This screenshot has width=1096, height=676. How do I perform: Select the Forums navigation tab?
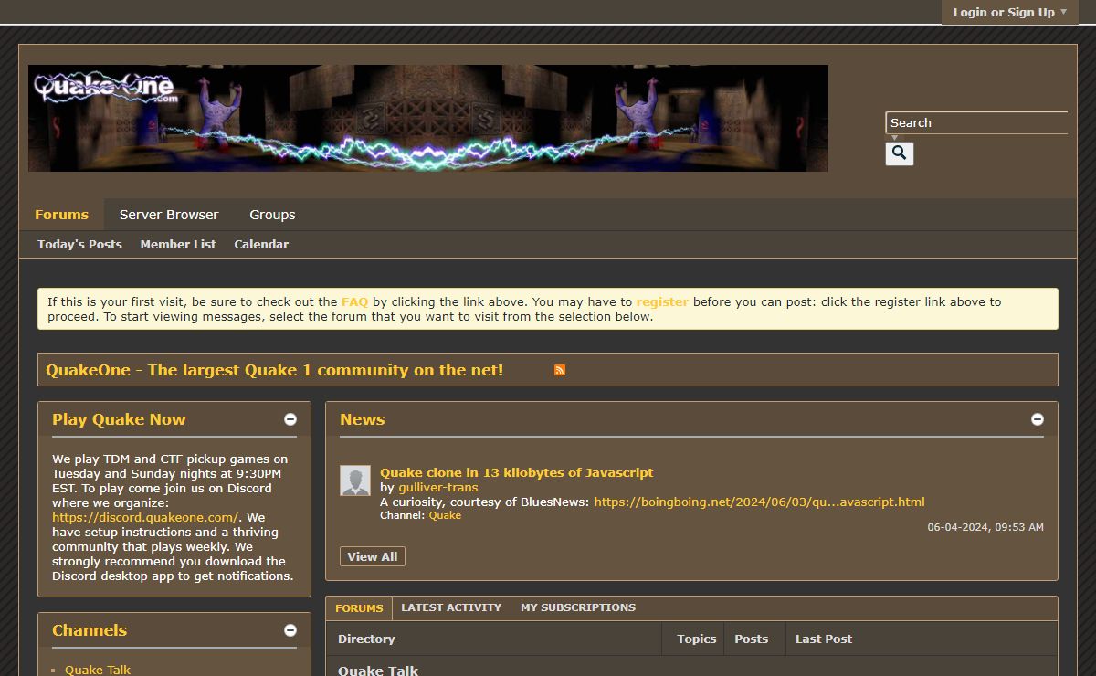(61, 215)
